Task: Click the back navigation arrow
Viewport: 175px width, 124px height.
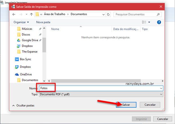Action: pyautogui.click(x=14, y=14)
